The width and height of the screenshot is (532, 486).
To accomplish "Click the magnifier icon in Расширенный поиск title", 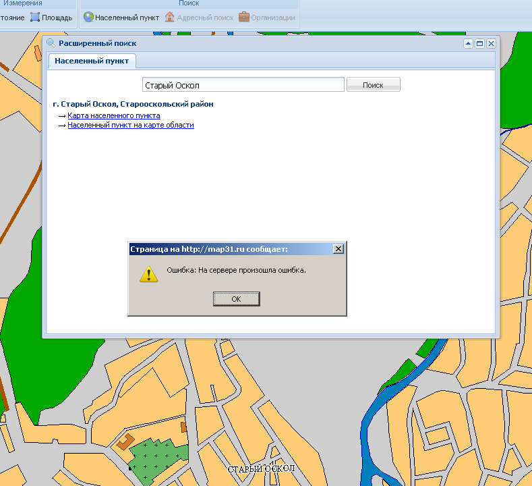I will click(50, 43).
